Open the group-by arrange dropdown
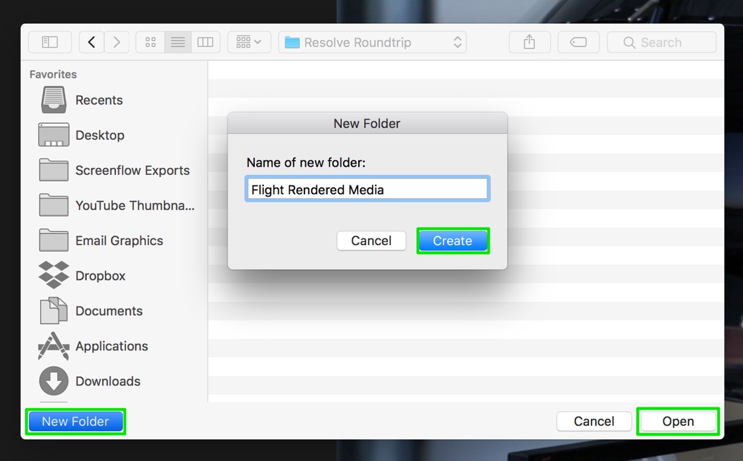Screen dimensions: 743x461 249,42
